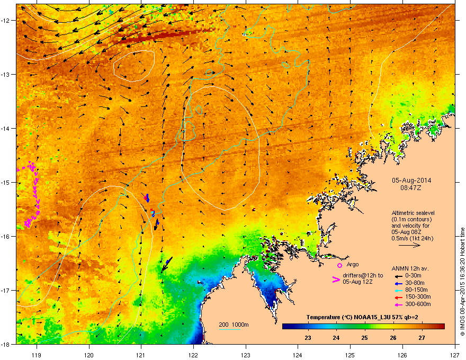The image size is (466, 360).
Task: Click the 0-30m depth label
Action: point(413,276)
